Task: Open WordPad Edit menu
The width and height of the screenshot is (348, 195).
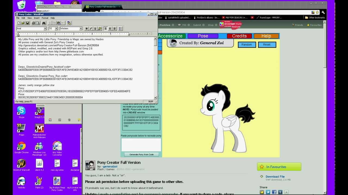Action: coord(23,18)
